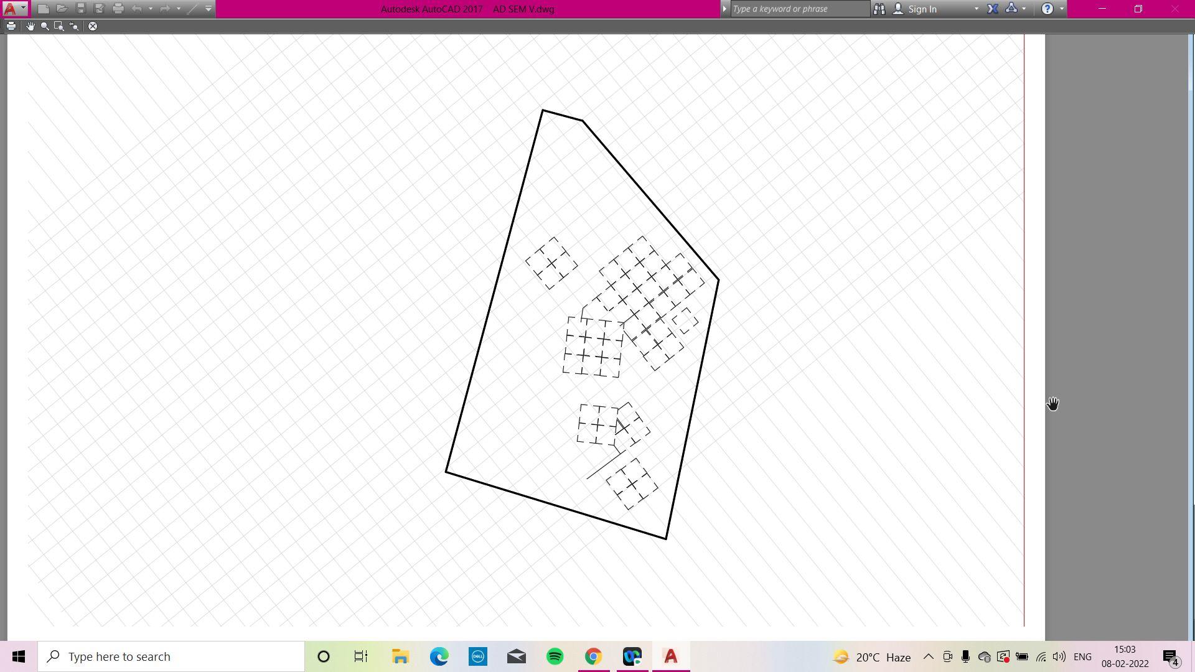Click the keyword search input field
Viewport: 1195px width, 672px height.
pyautogui.click(x=799, y=9)
